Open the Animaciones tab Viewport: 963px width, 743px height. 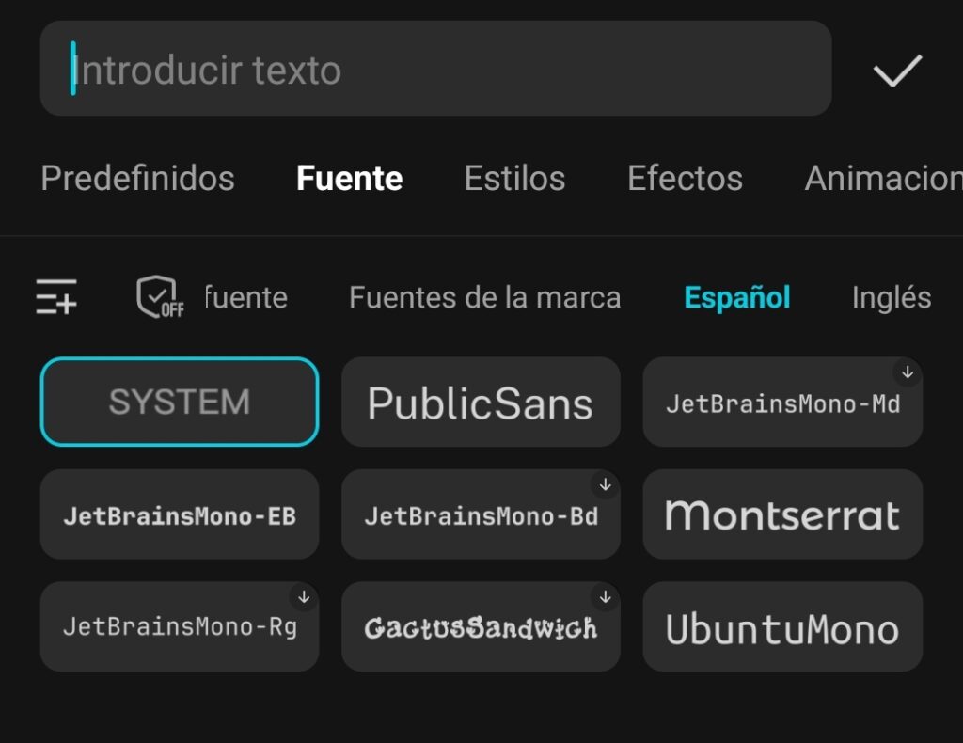coord(882,178)
